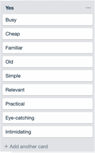Open the Eye-catching card
95x153 pixels.
tap(47, 118)
